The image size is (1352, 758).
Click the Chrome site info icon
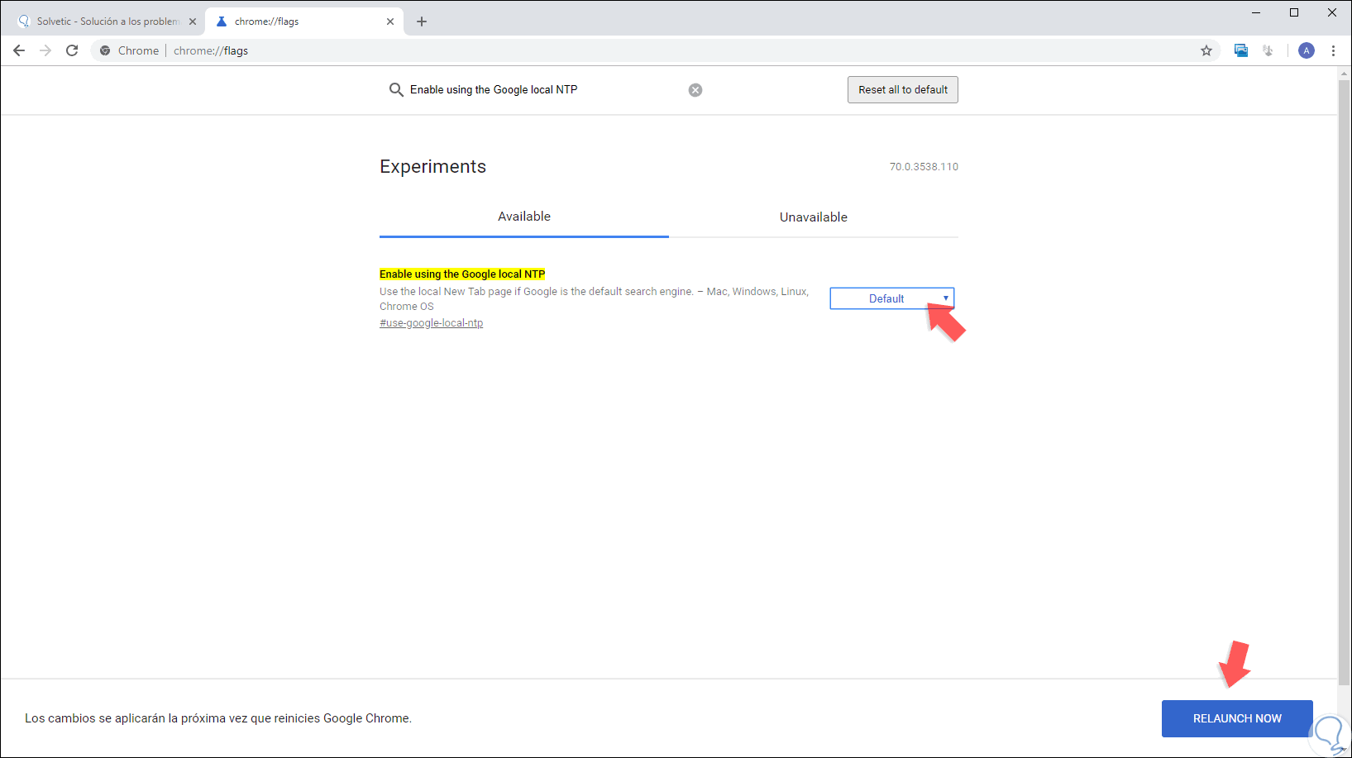pyautogui.click(x=105, y=50)
